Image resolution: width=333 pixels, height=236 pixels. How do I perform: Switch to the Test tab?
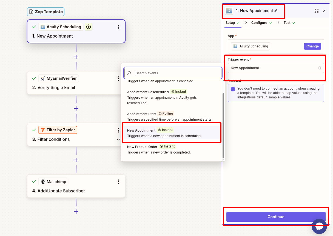[287, 23]
